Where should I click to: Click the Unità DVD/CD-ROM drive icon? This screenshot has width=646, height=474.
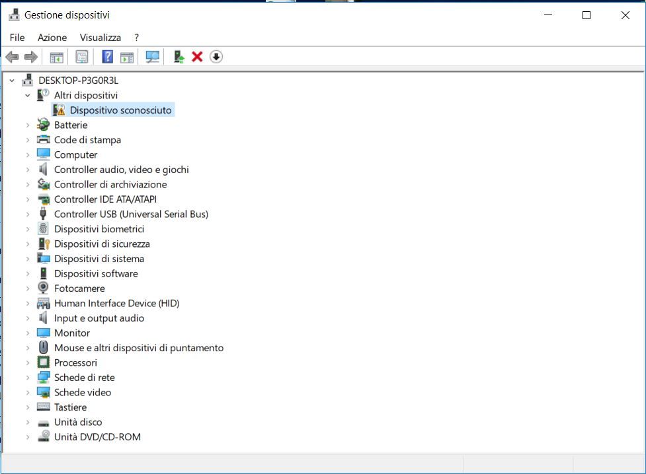point(43,436)
